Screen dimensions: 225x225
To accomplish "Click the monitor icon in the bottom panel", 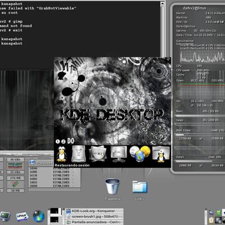I will (x=5, y=217).
